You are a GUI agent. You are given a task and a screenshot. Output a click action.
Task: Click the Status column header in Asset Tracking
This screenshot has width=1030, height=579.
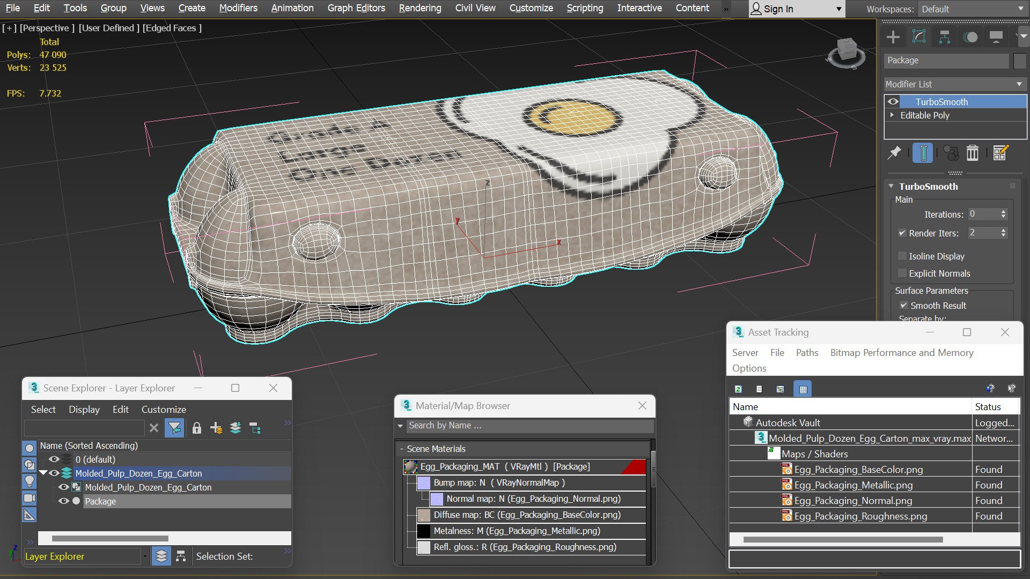996,407
